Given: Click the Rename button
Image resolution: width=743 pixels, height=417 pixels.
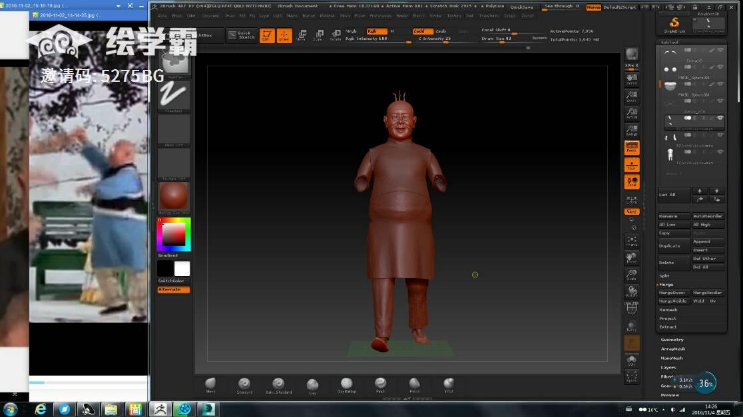Looking at the screenshot, I should click(x=674, y=216).
